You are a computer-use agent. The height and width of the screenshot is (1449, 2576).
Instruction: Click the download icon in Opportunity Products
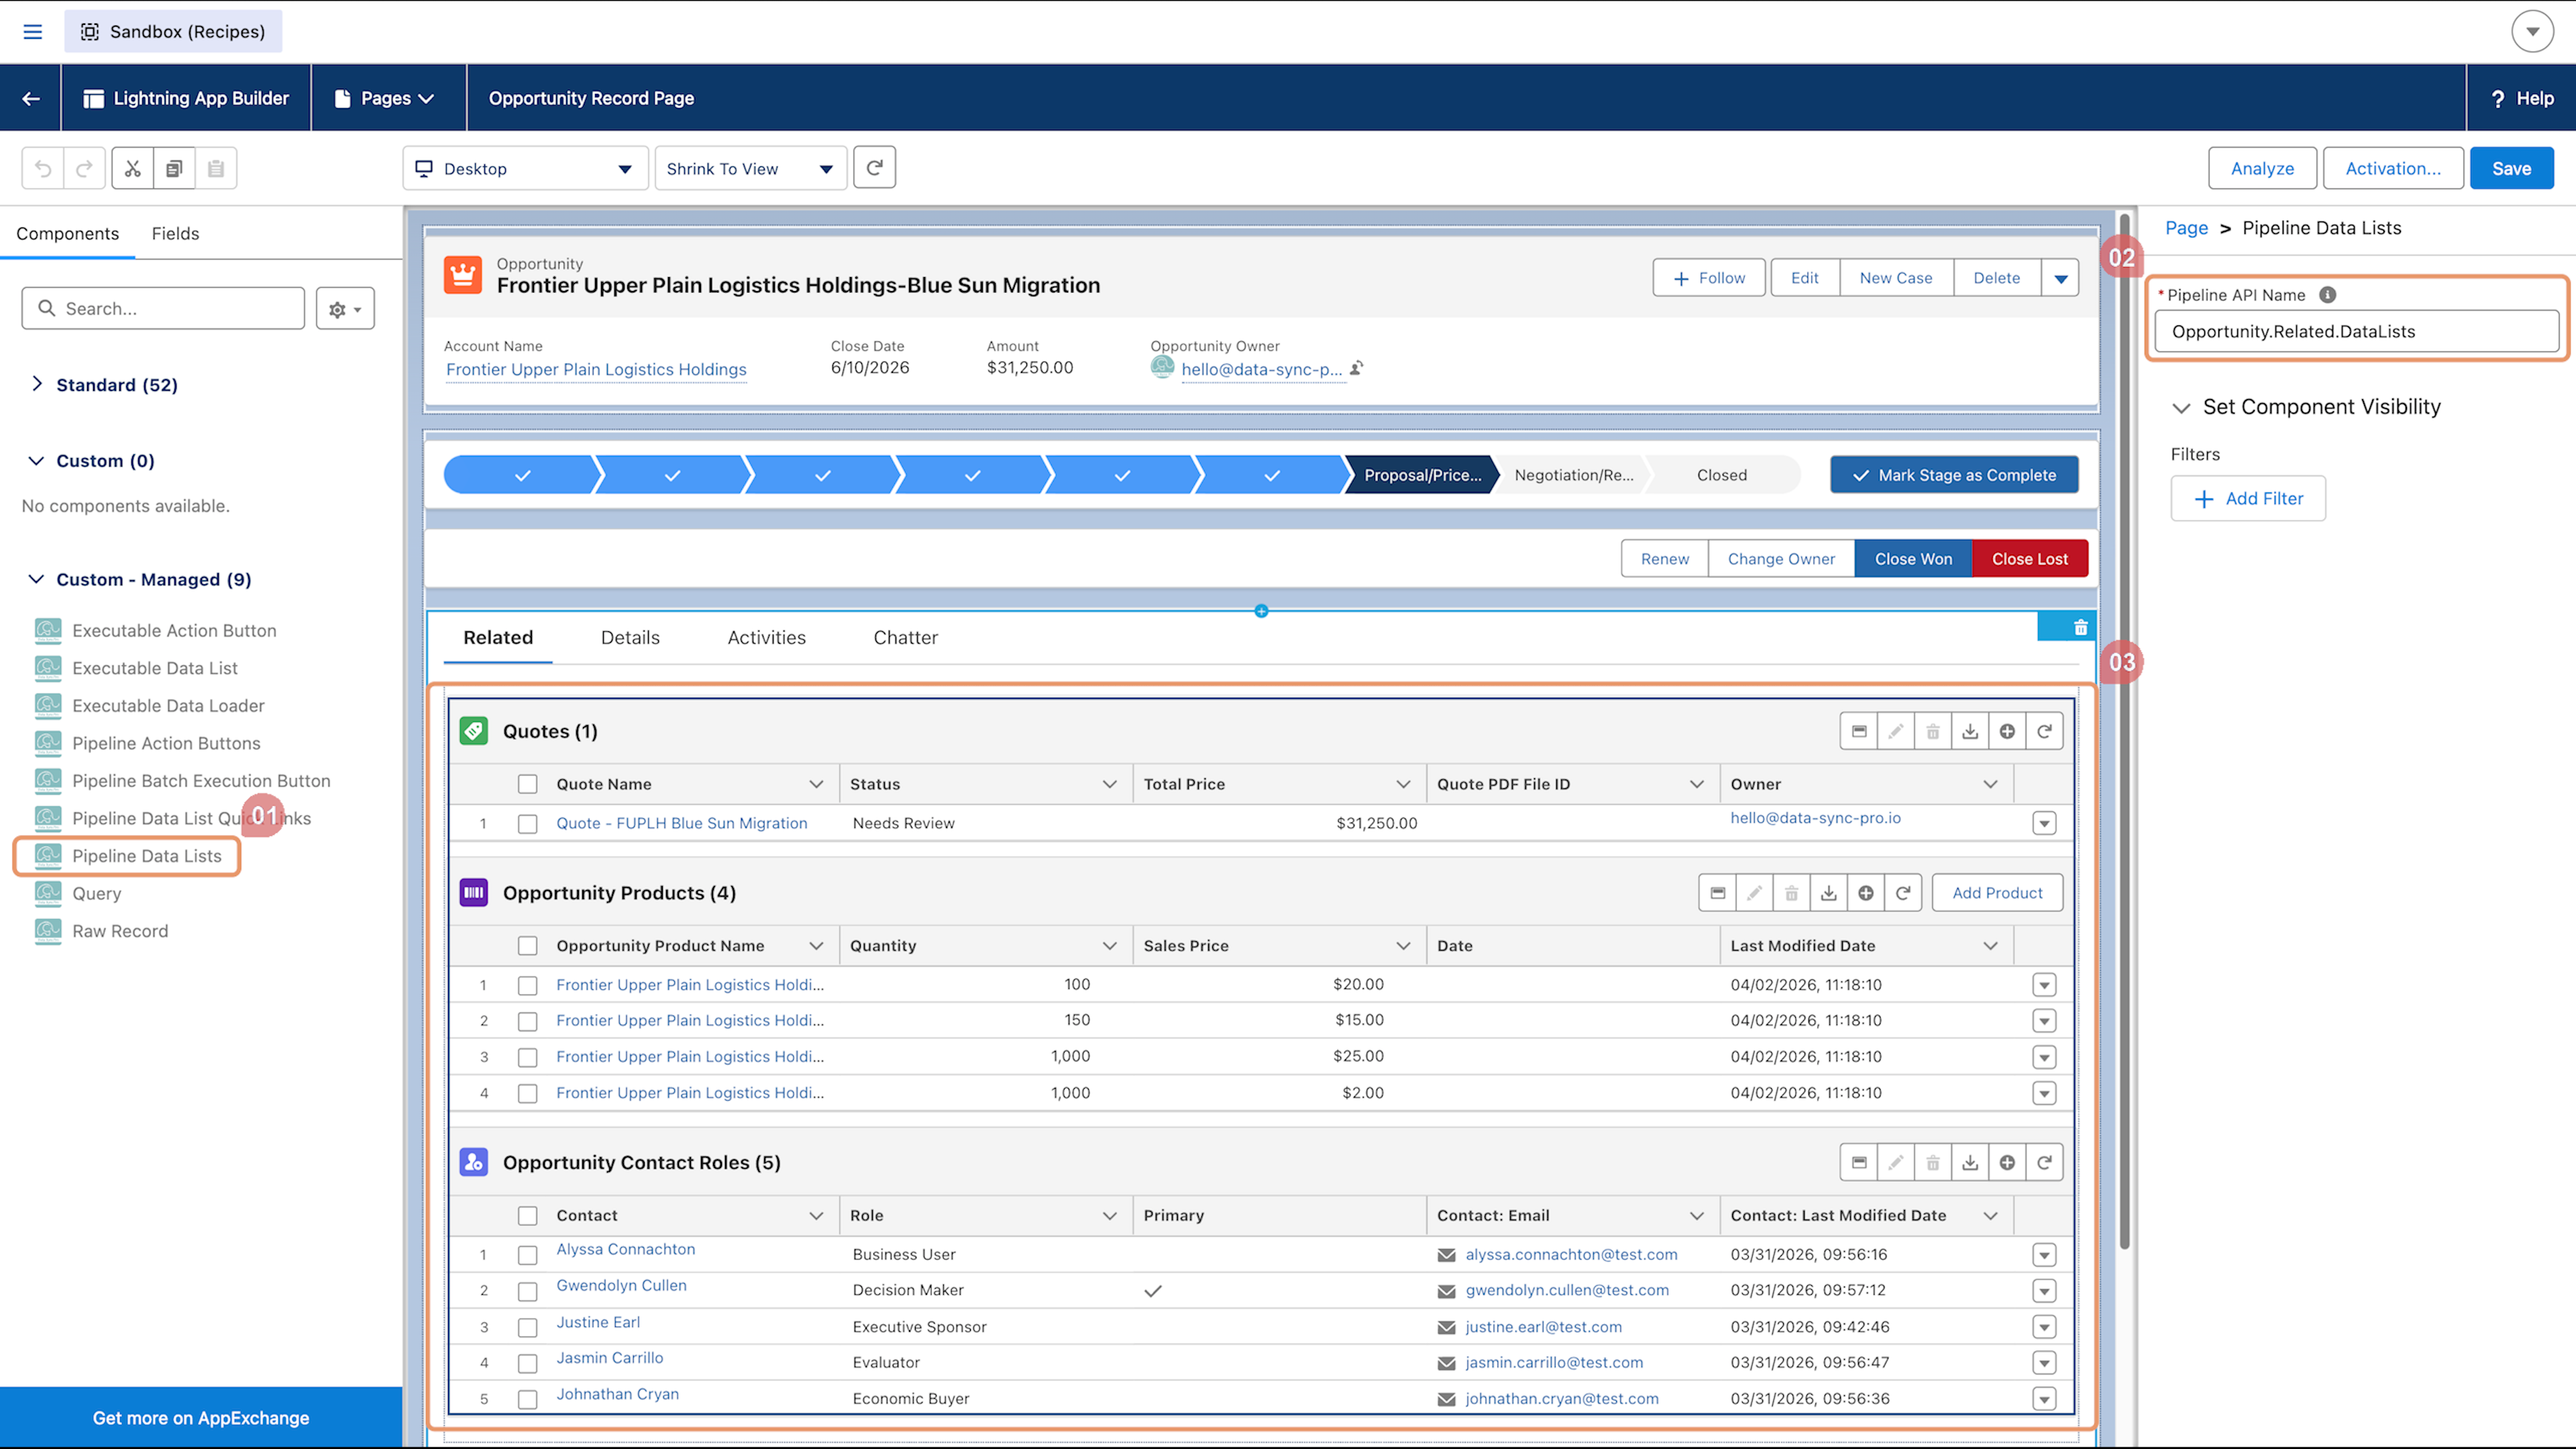1828,893
